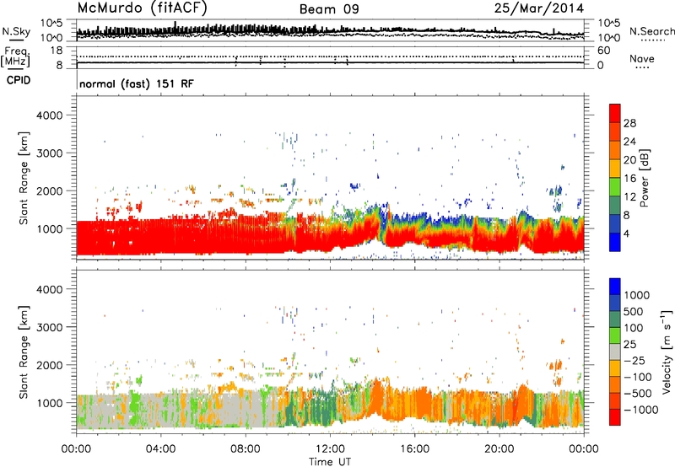Click the '4' power color bar label

[x=627, y=233]
